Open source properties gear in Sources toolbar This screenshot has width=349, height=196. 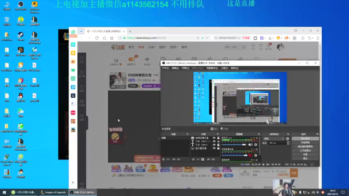pos(203,159)
